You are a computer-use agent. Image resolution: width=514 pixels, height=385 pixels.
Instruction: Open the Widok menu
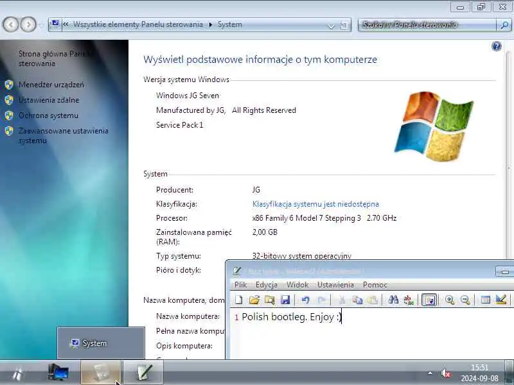click(x=297, y=285)
